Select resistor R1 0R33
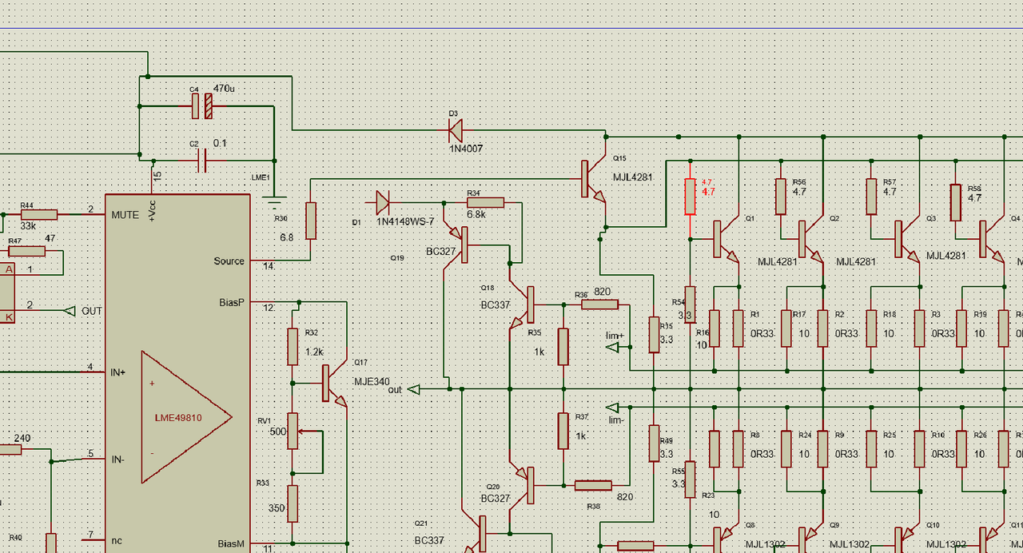Image resolution: width=1023 pixels, height=553 pixels. point(738,328)
